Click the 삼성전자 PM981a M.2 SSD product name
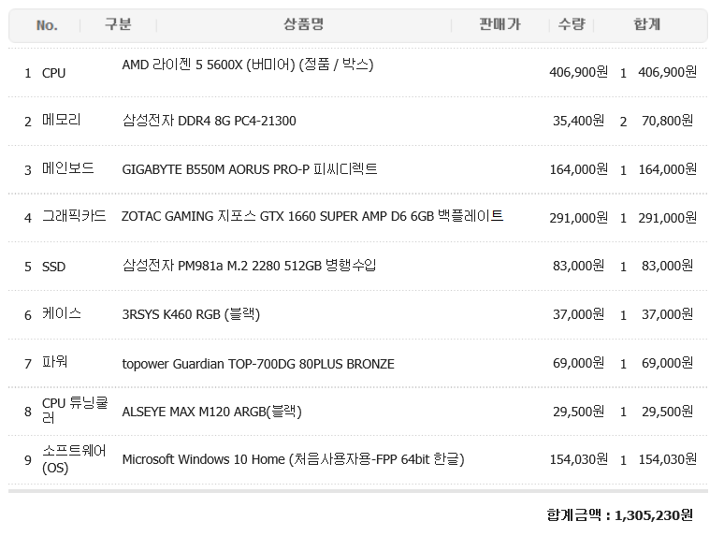 coord(249,266)
